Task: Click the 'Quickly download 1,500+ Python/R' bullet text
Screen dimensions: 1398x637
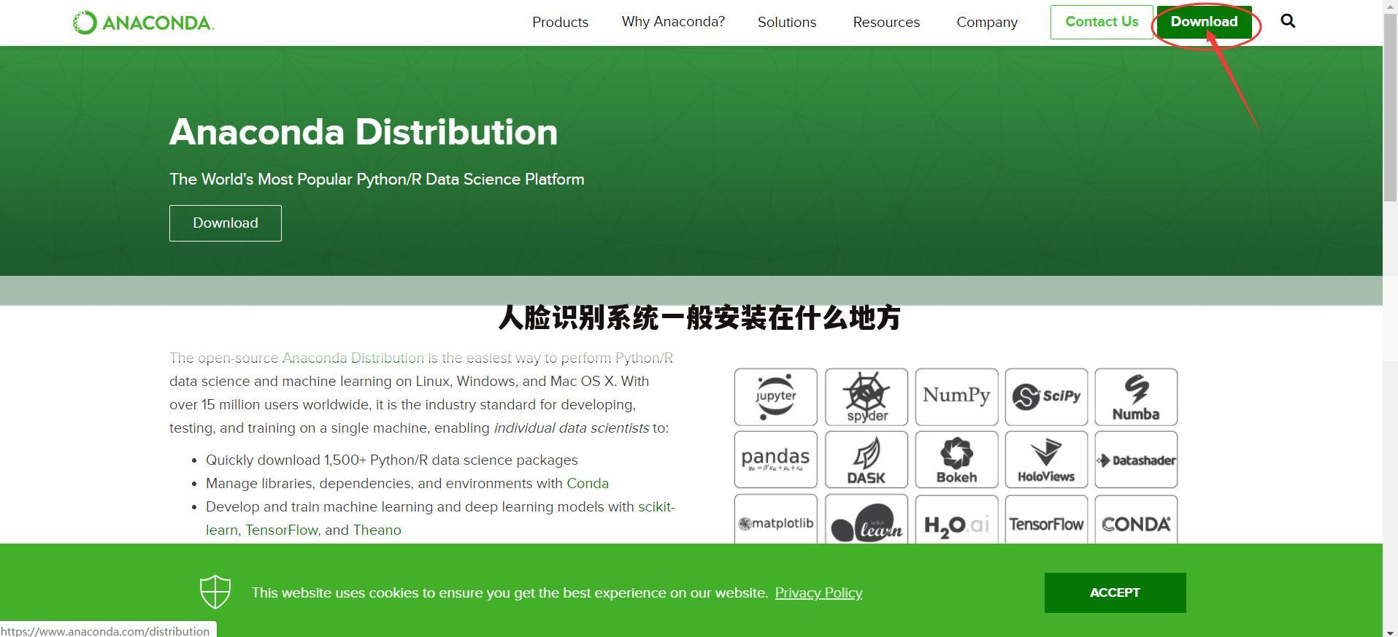Action: 392,460
